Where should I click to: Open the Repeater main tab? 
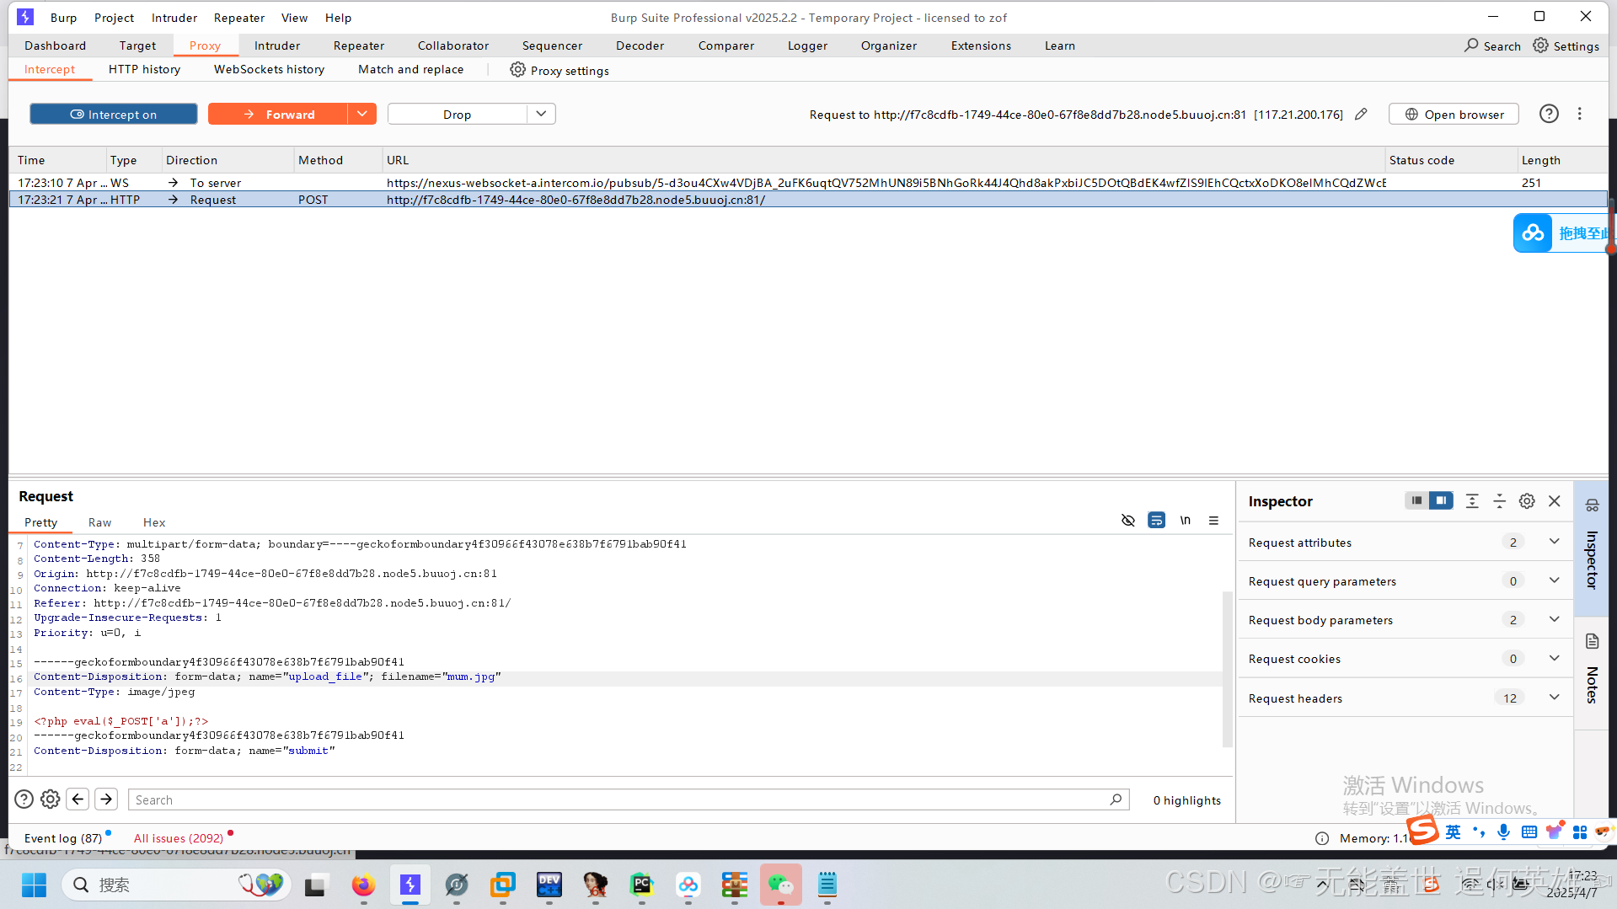pos(358,45)
